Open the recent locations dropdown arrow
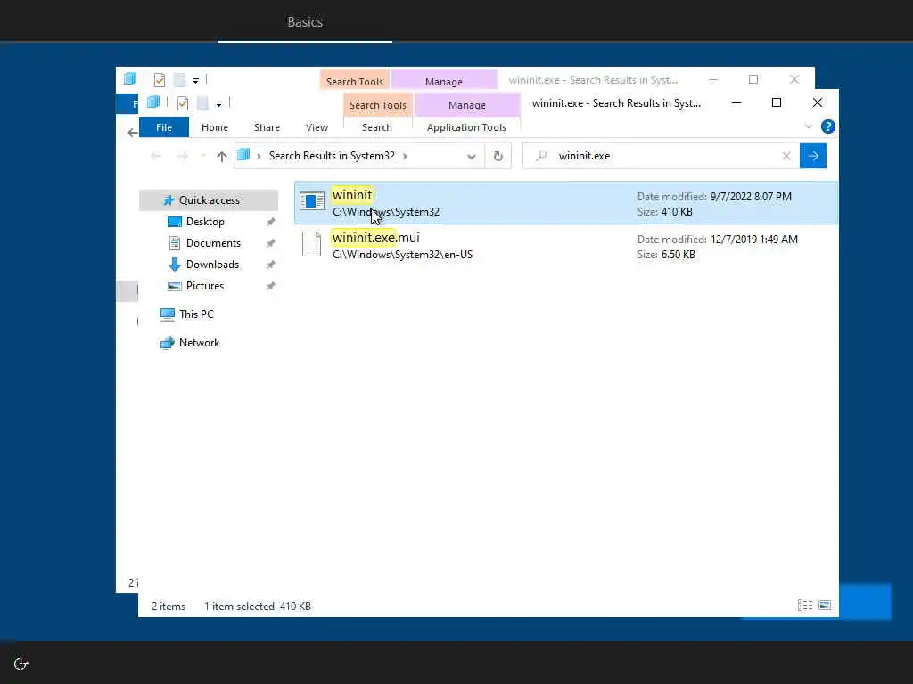Image resolution: width=913 pixels, height=684 pixels. click(x=203, y=156)
